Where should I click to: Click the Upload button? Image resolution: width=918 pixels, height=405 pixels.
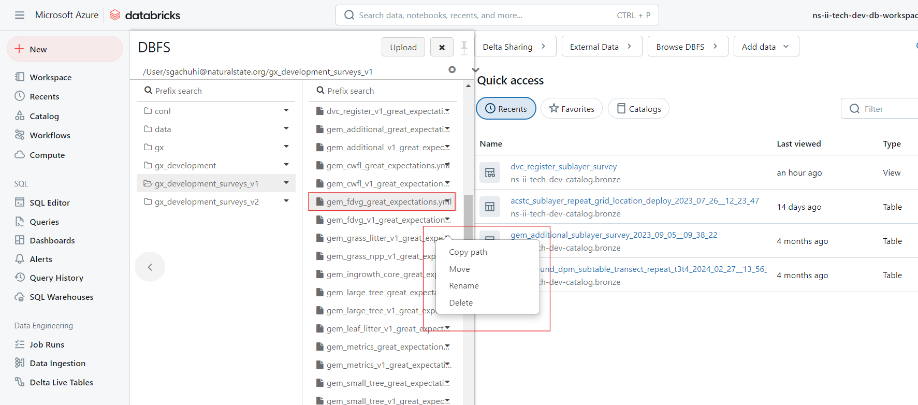coord(403,47)
